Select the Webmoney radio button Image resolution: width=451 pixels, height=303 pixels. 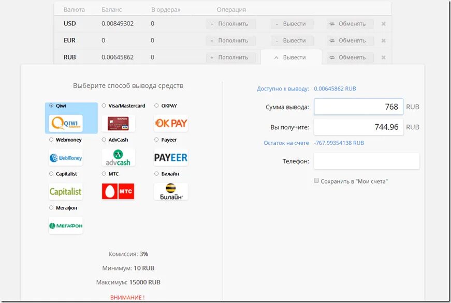point(51,140)
